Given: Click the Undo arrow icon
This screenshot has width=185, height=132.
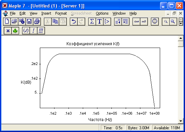Looking at the screenshot, I should click(74, 21).
